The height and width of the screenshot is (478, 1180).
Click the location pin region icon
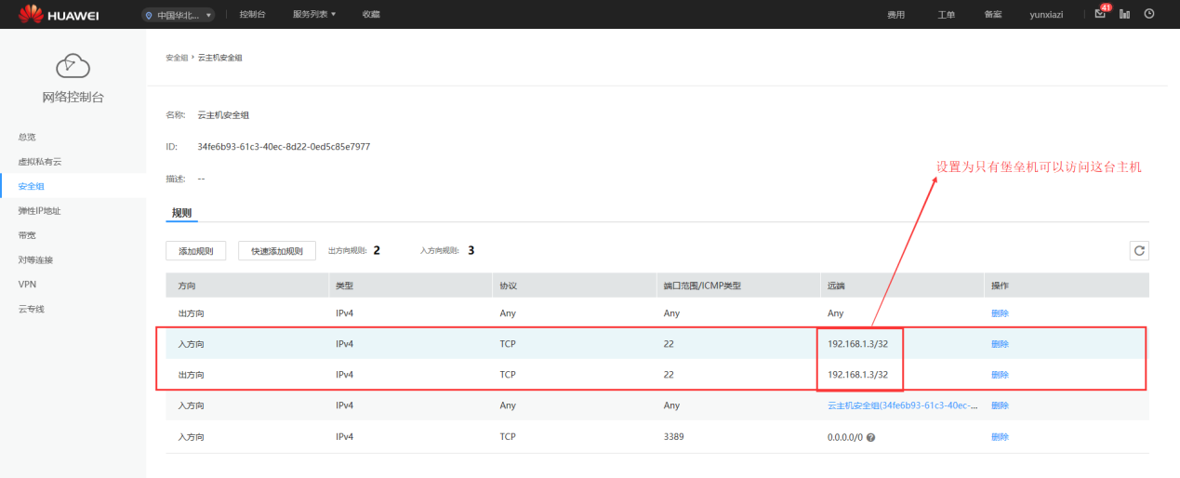coord(149,15)
